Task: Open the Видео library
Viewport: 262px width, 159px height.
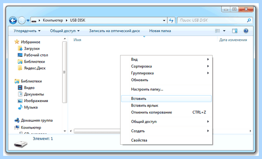Action: [29, 88]
